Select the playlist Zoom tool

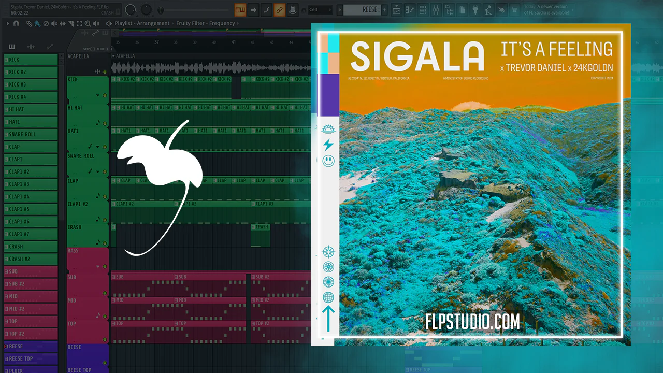coord(88,23)
